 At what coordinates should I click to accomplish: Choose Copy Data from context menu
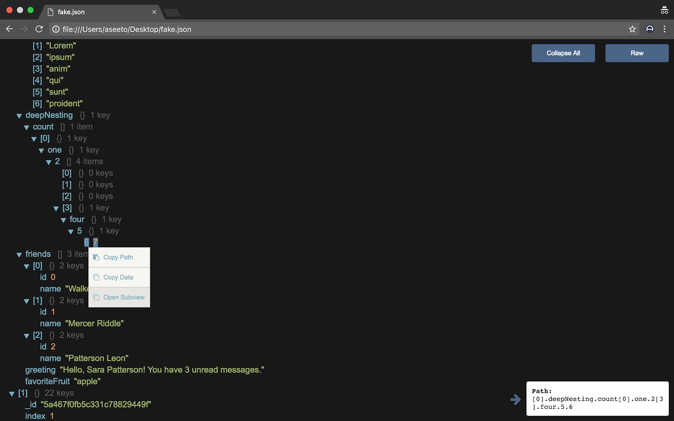[119, 277]
